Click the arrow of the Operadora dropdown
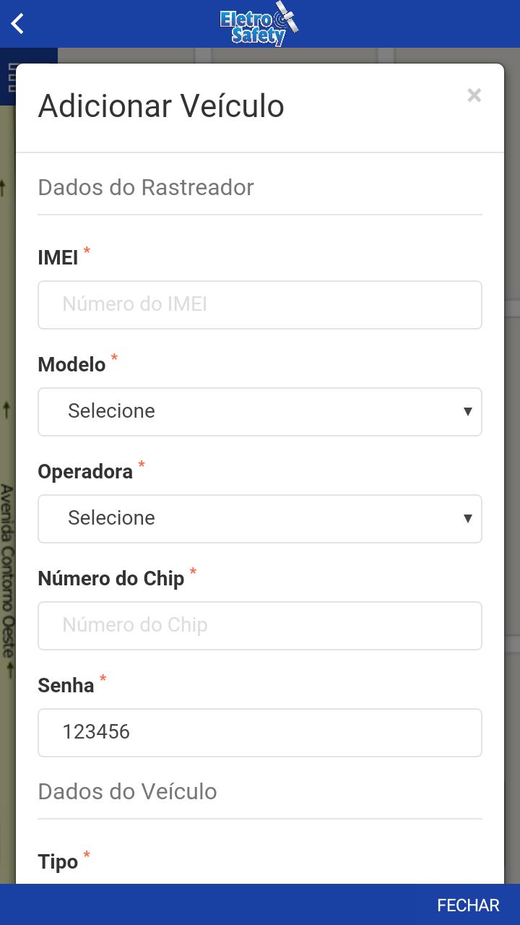This screenshot has width=520, height=925. 467,519
